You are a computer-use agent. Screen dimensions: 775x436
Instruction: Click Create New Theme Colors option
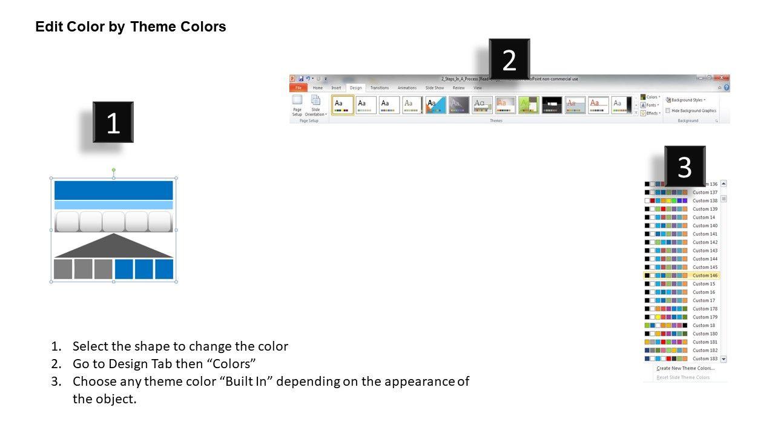tap(685, 368)
